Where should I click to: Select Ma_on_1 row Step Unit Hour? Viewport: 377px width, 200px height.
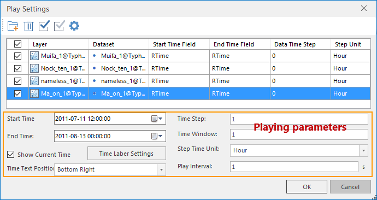351,93
